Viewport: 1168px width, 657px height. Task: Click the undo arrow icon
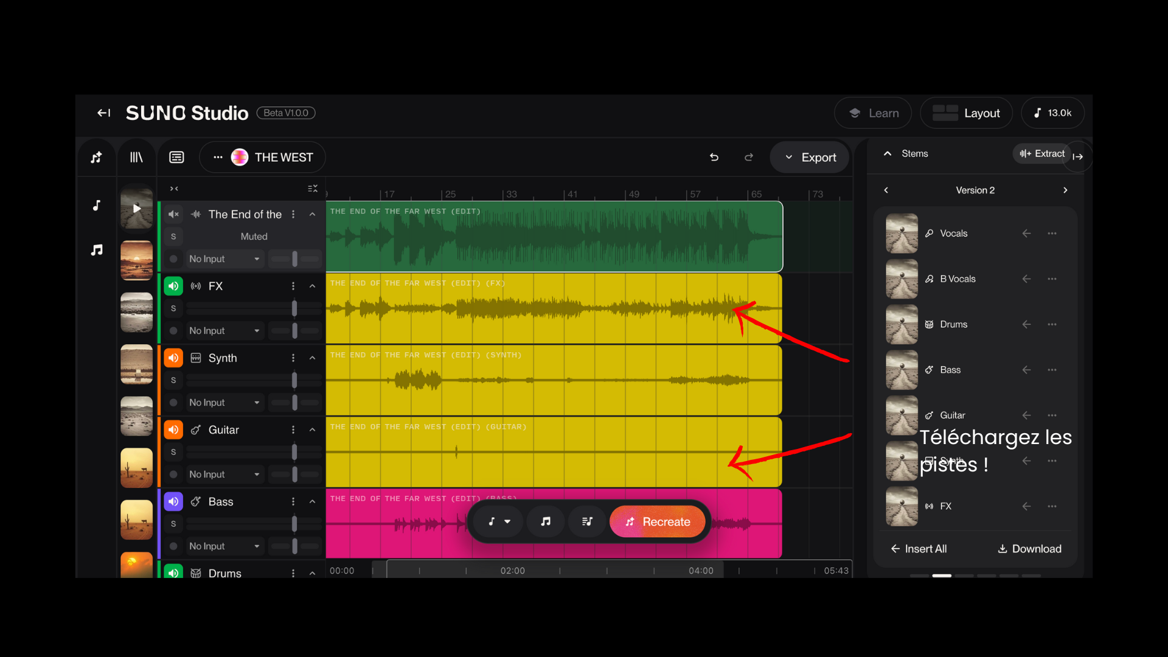click(714, 157)
